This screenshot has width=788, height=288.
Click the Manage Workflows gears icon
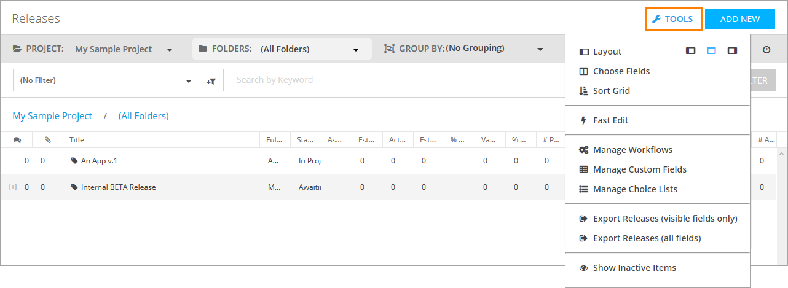pyautogui.click(x=584, y=150)
